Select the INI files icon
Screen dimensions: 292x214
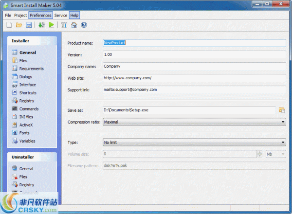pos(15,117)
